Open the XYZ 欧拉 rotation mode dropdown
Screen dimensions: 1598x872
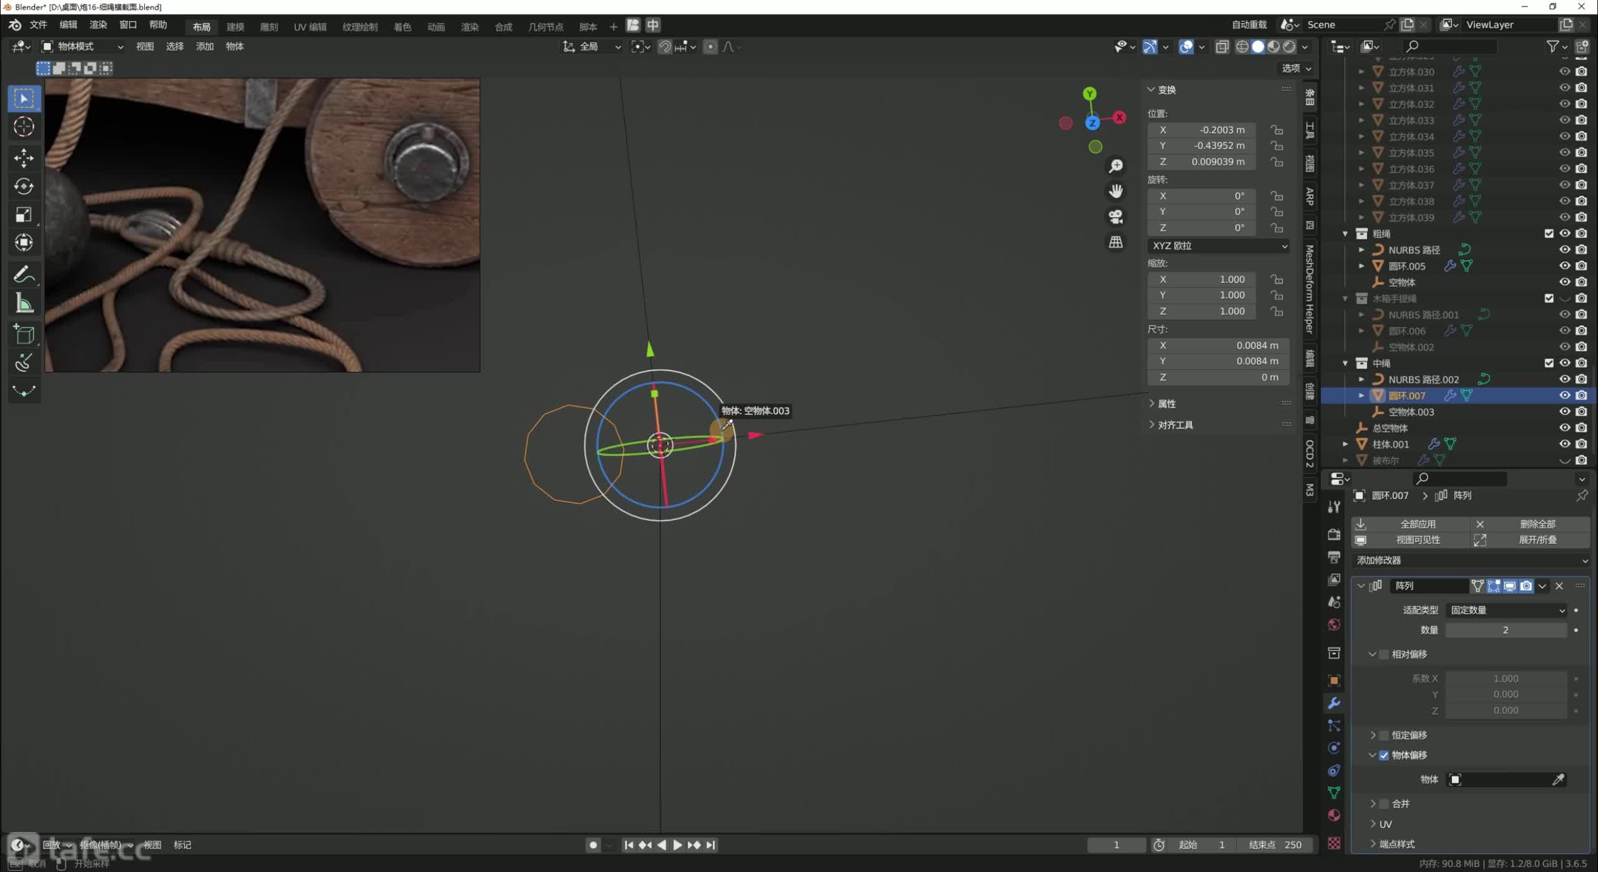(1218, 246)
